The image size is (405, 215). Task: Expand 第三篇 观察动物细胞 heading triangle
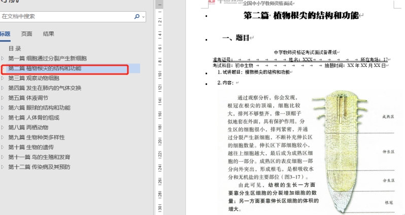tap(3, 78)
